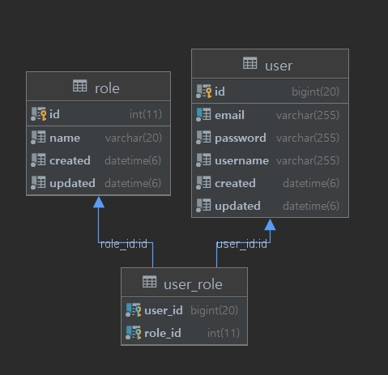Click primary key icon of role id
Screen dimensions: 388x375
tap(38, 114)
